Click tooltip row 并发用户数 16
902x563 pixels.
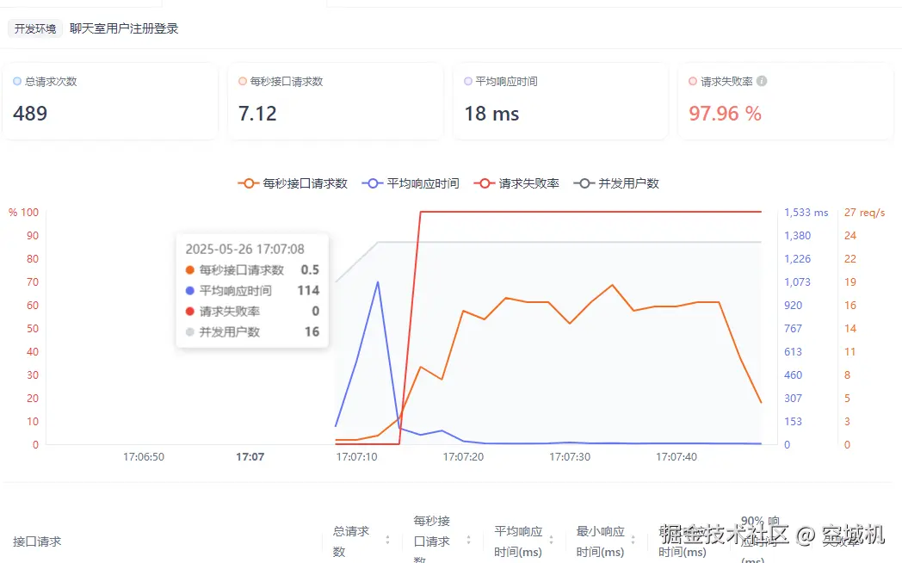(x=252, y=331)
